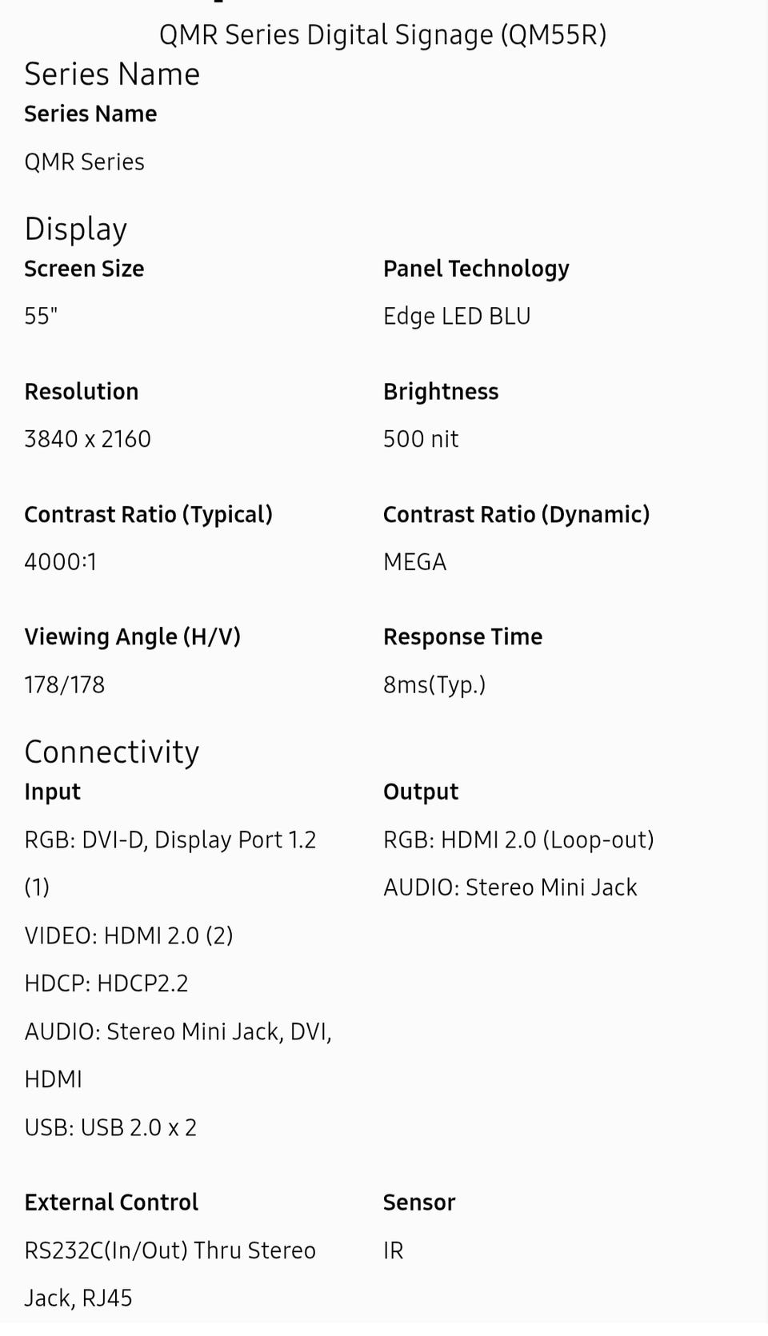Click the RGB: HDMI 2.0 (Loop-out) output line
Screen dimensions: 768x1336
point(518,839)
